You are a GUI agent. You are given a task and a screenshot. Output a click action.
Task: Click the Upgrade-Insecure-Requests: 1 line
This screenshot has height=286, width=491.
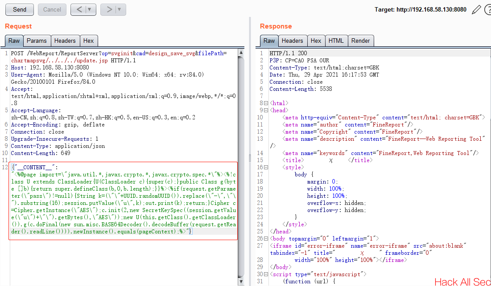[x=54, y=139]
